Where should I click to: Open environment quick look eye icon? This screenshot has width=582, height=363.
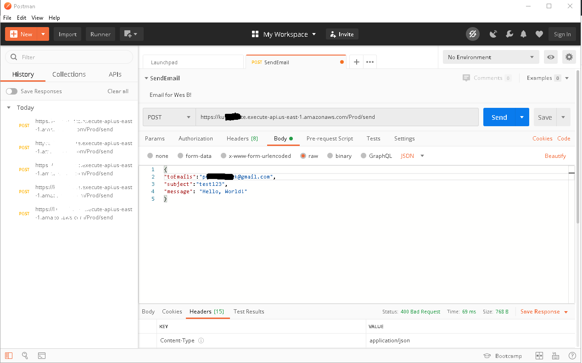click(x=551, y=57)
